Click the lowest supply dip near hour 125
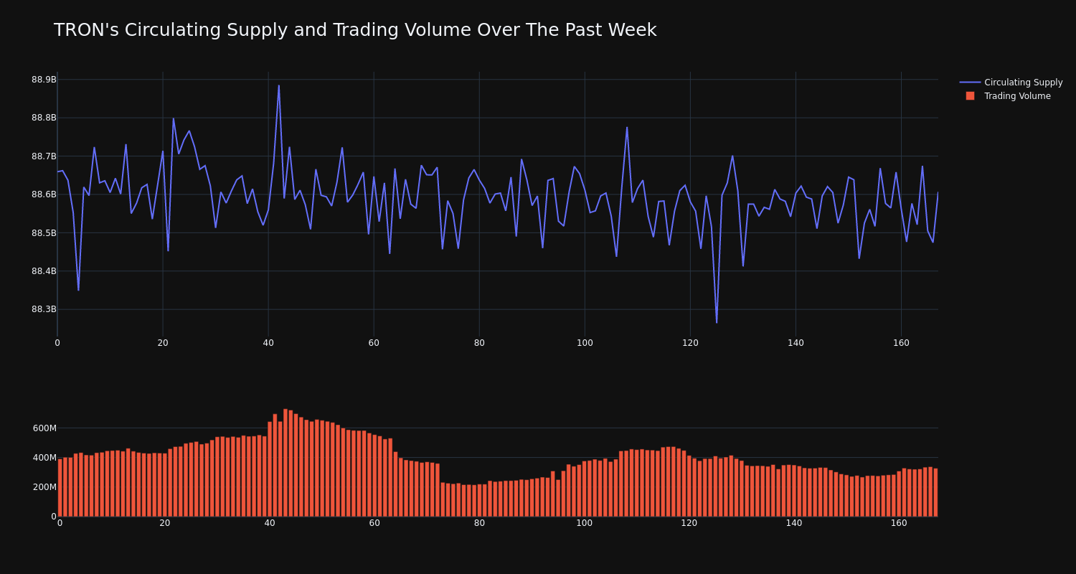The image size is (1076, 574). pos(717,322)
